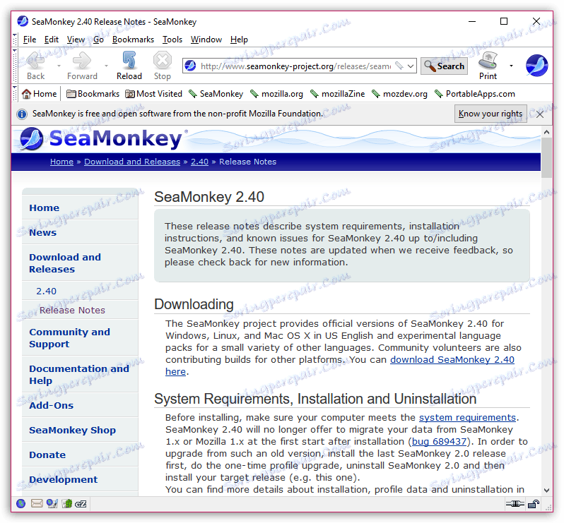Viewport: 564px width, 523px height.
Task: Click inside the URL address field
Action: coord(295,66)
